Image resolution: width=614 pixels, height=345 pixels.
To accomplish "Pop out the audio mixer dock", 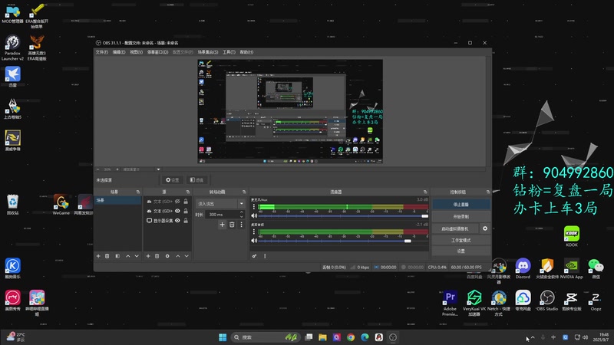I will 425,192.
